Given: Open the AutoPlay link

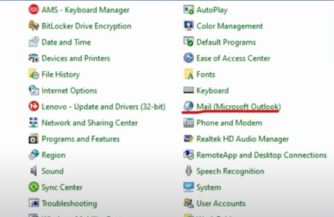Looking at the screenshot, I should click(x=212, y=10).
